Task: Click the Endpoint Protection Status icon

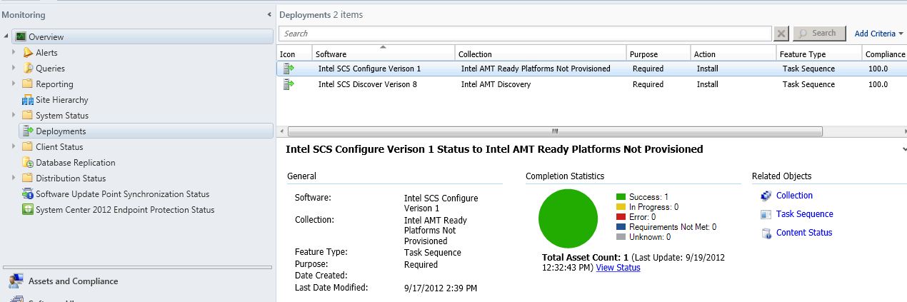Action: coord(28,210)
